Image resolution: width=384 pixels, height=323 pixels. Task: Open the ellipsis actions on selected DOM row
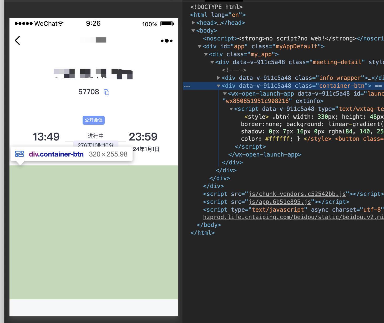(187, 86)
